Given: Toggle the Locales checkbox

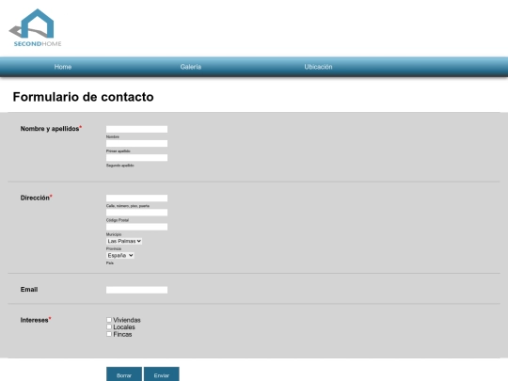Looking at the screenshot, I should [x=109, y=326].
